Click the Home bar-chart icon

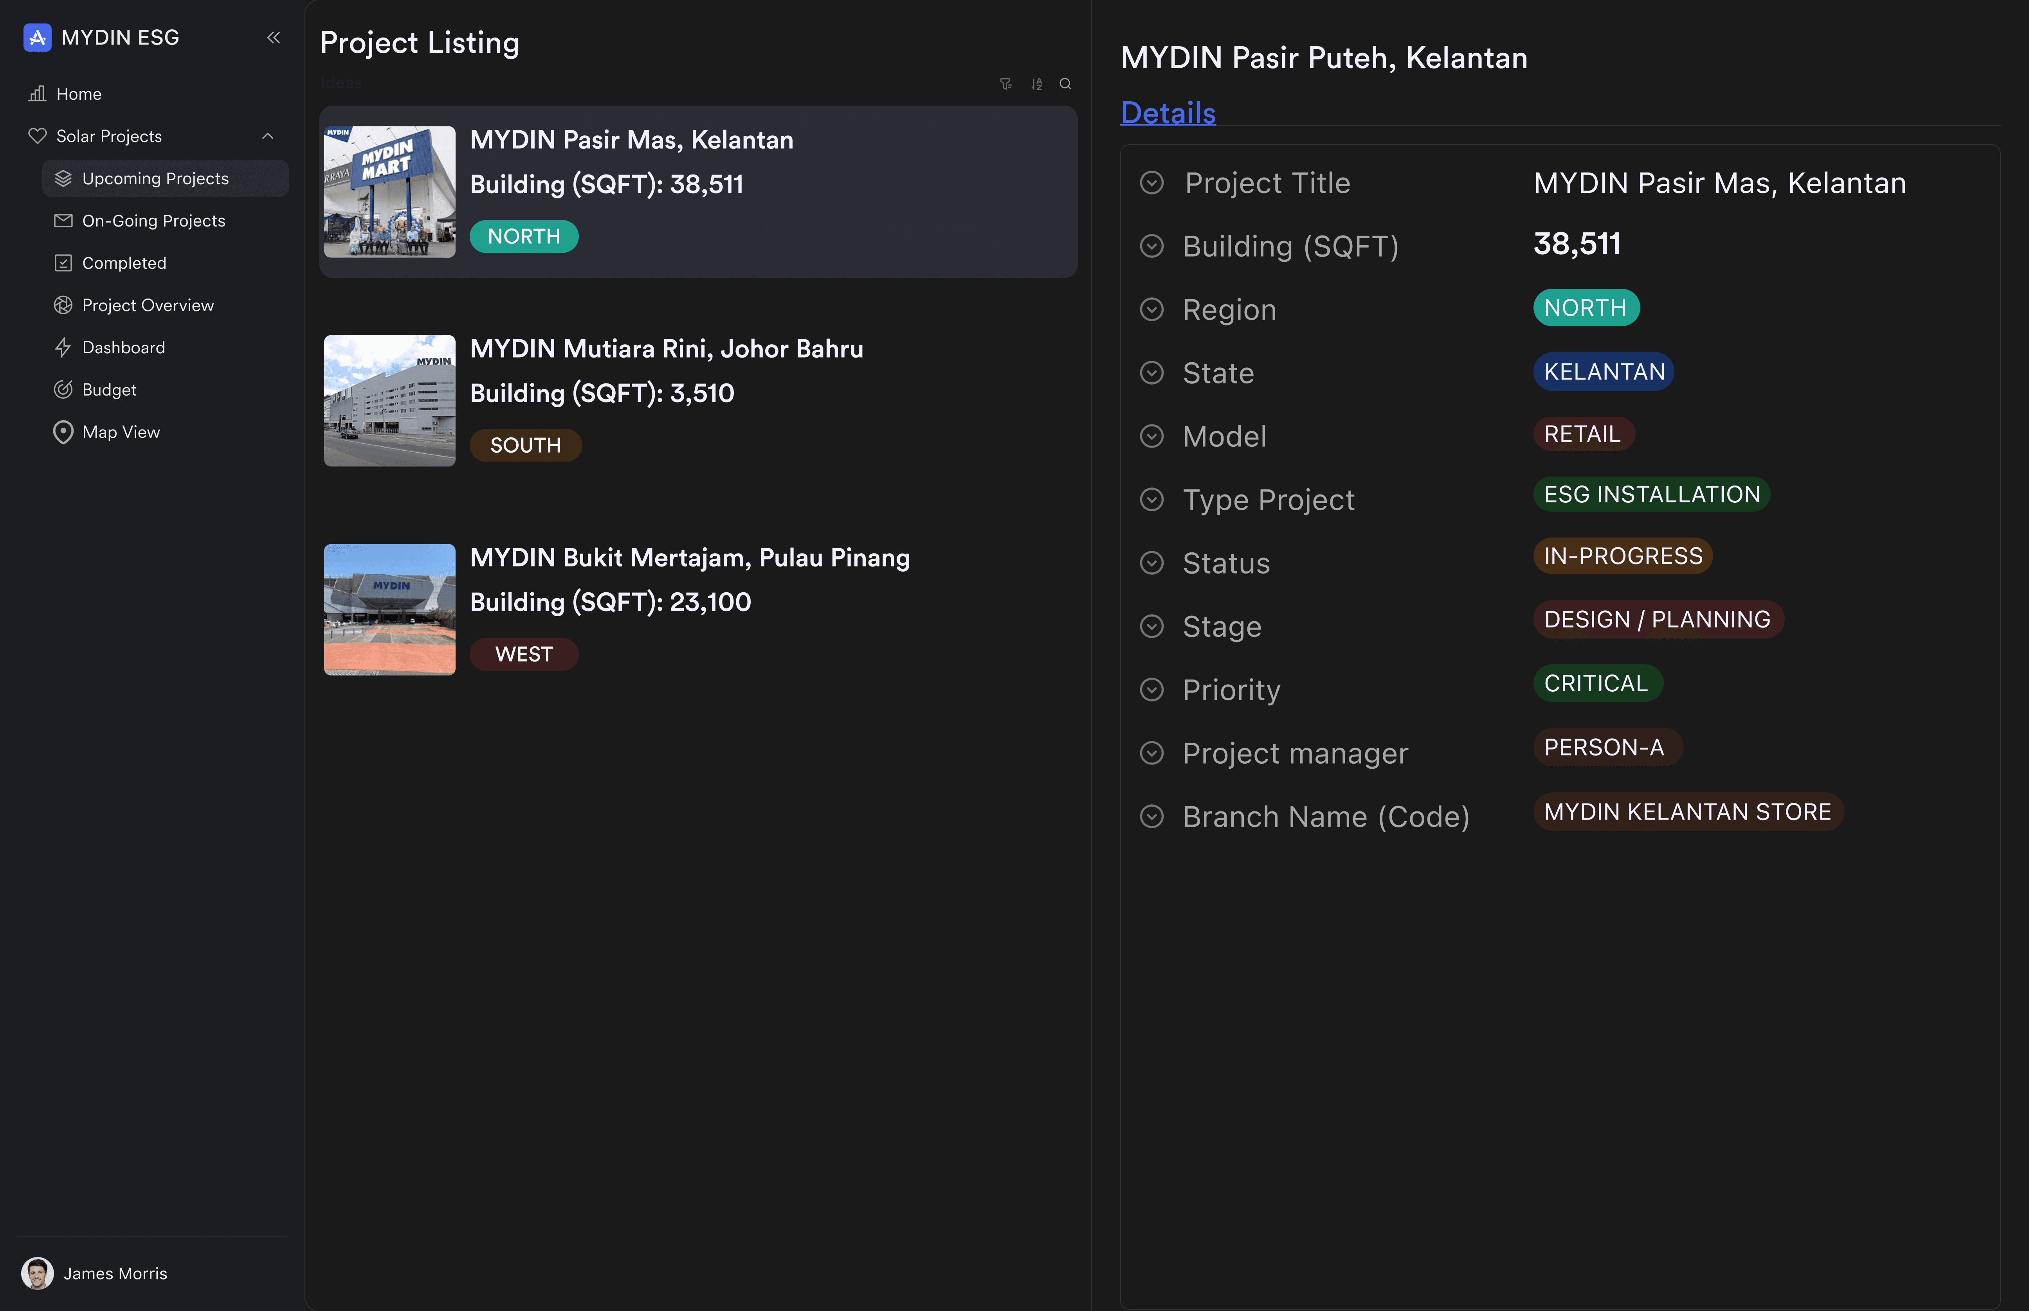coord(38,94)
